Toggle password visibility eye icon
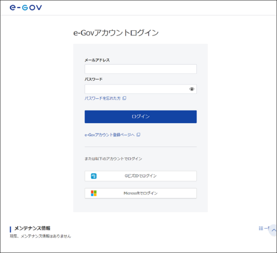 [x=192, y=89]
